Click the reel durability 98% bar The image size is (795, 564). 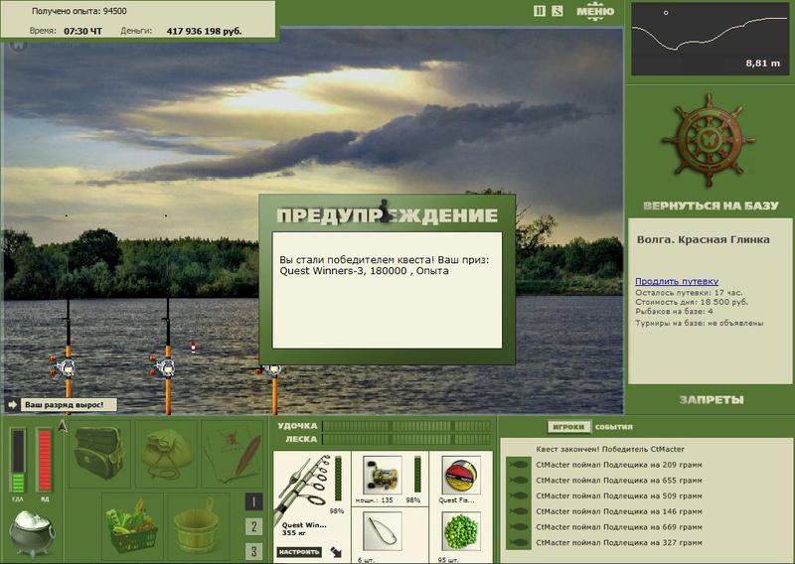tap(417, 474)
